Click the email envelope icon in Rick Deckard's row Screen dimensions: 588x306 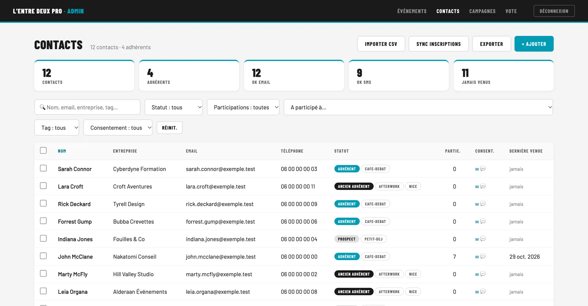click(x=477, y=204)
